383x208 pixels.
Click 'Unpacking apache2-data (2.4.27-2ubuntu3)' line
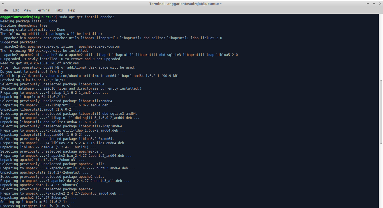click(x=43, y=185)
